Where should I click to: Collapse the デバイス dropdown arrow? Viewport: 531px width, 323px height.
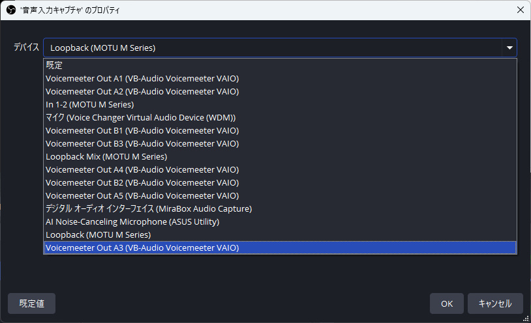508,48
